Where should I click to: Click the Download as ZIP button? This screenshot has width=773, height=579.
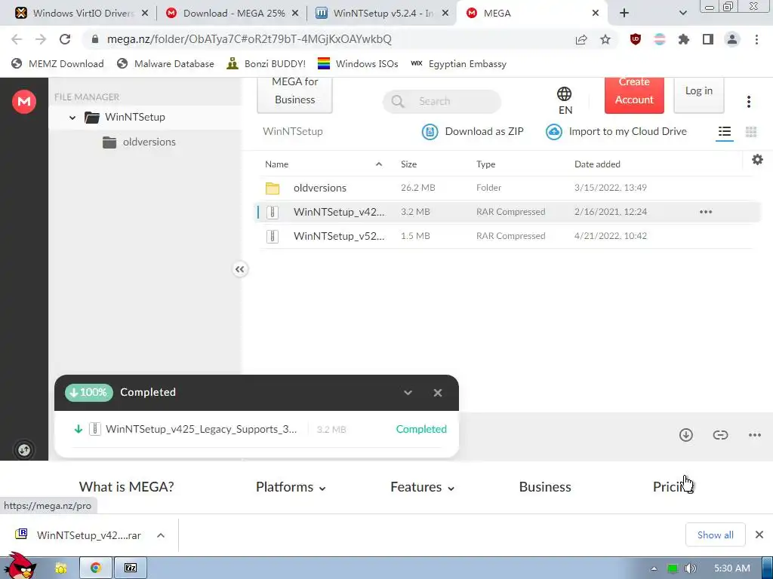473,131
